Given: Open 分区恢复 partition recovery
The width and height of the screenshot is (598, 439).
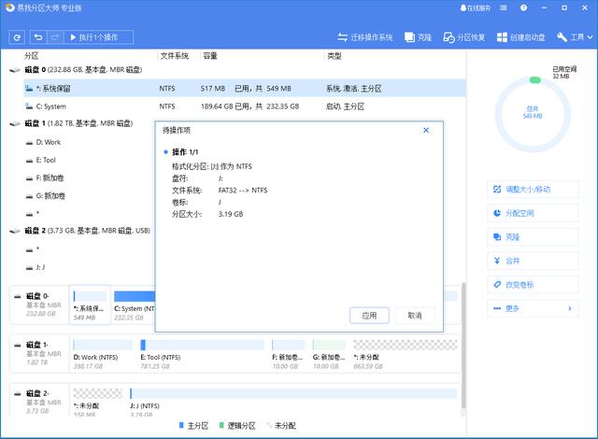Looking at the screenshot, I should tap(464, 37).
